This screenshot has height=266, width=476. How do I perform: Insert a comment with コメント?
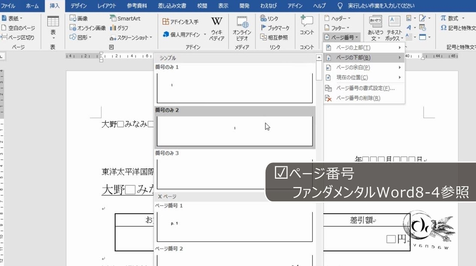[306, 27]
